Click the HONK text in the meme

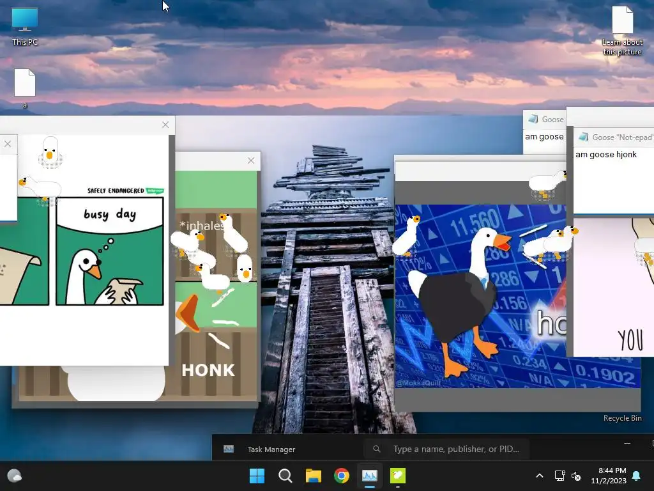pyautogui.click(x=208, y=370)
